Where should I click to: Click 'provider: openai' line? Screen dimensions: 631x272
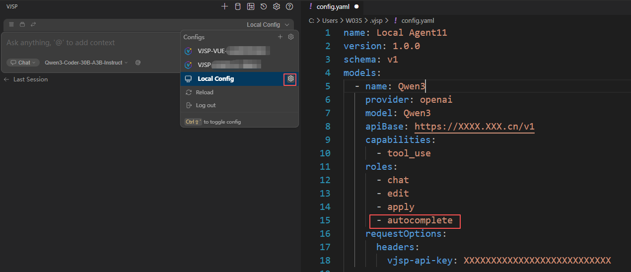point(409,100)
